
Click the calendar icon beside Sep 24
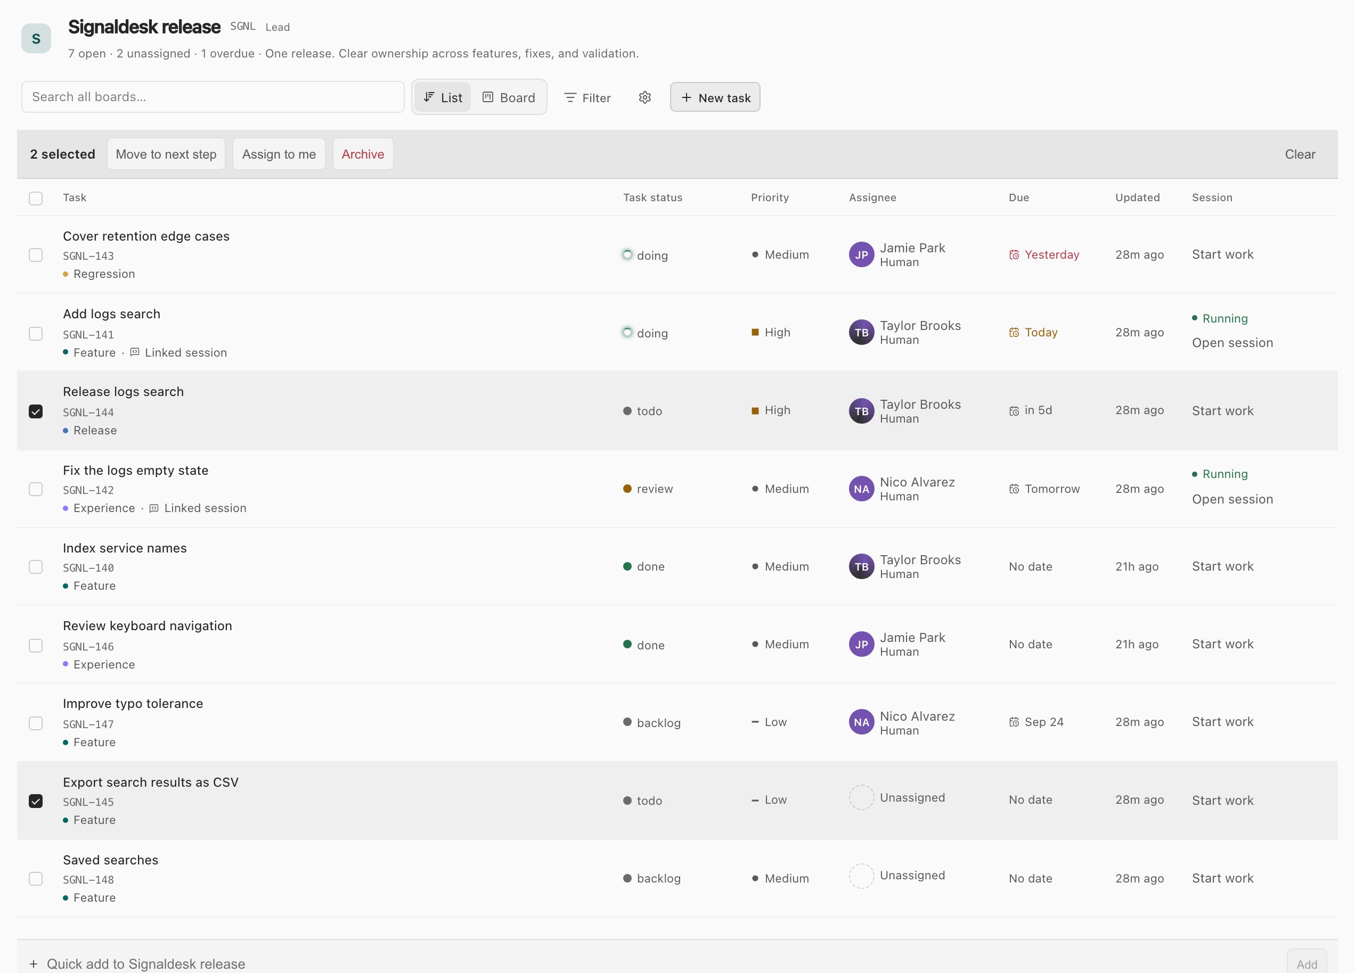(x=1014, y=722)
